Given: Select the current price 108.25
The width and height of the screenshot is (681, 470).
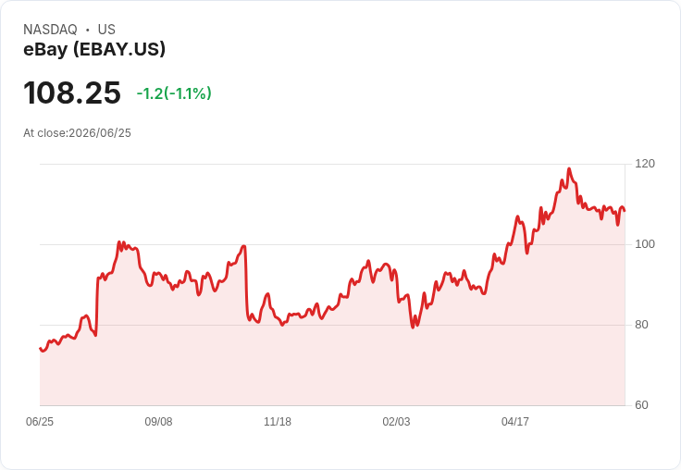Looking at the screenshot, I should (x=72, y=93).
